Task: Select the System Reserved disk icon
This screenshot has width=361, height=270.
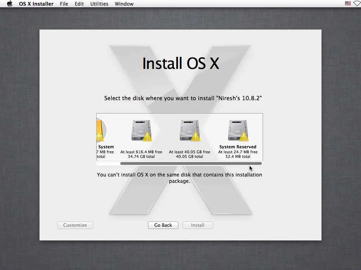Action: pos(238,130)
